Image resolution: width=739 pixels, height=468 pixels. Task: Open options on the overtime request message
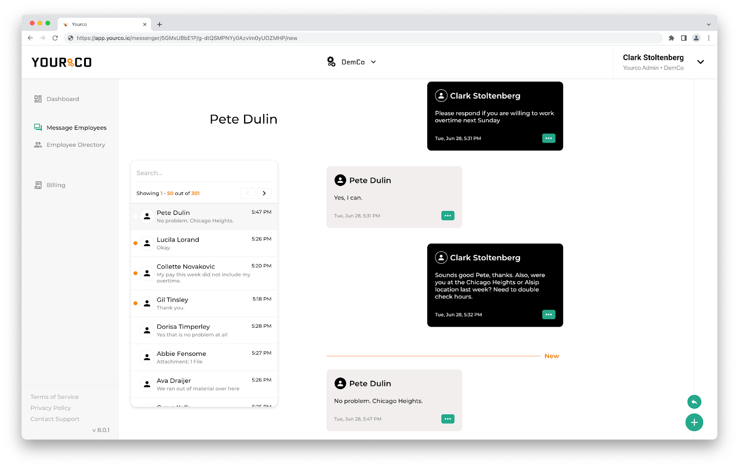pos(548,138)
